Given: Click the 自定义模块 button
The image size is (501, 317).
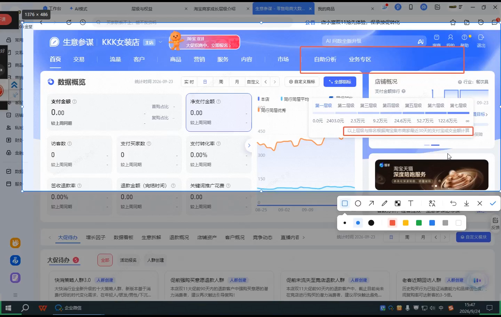Looking at the screenshot, I should (x=474, y=237).
